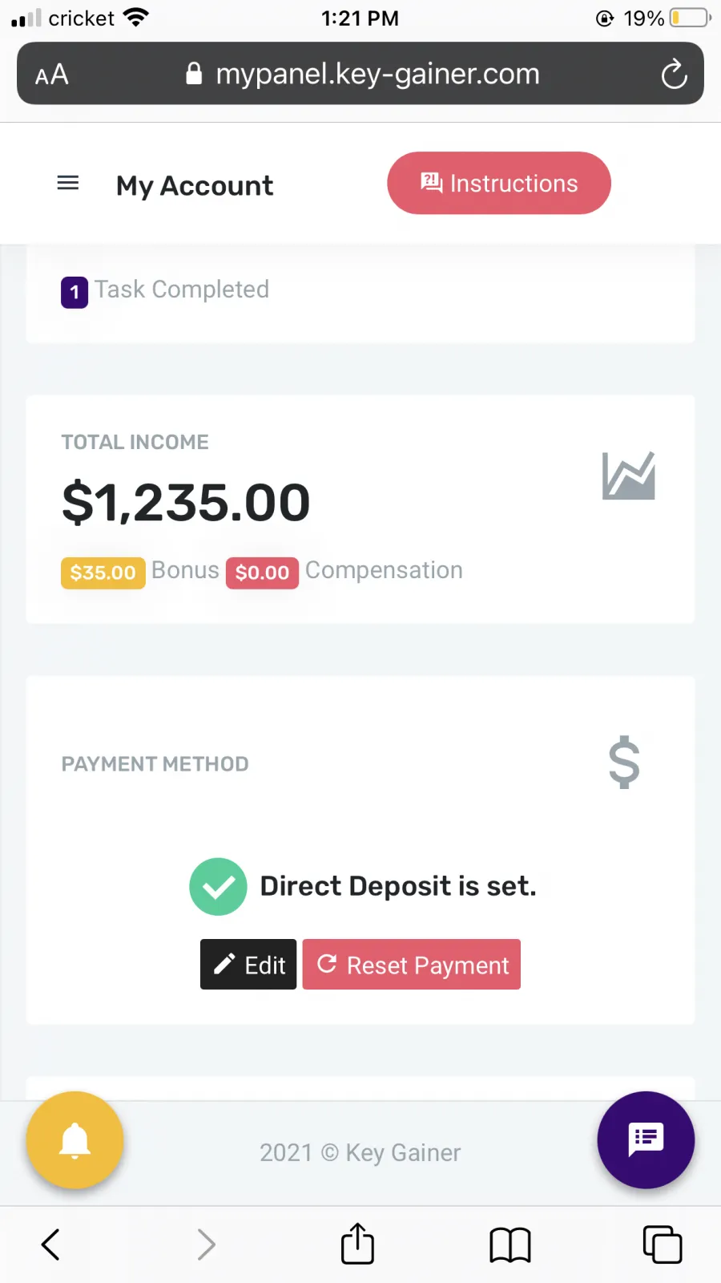Open the hamburger navigation menu

click(x=68, y=183)
